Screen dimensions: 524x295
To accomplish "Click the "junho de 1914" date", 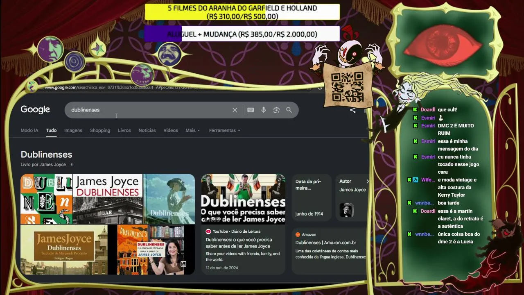I will click(309, 214).
